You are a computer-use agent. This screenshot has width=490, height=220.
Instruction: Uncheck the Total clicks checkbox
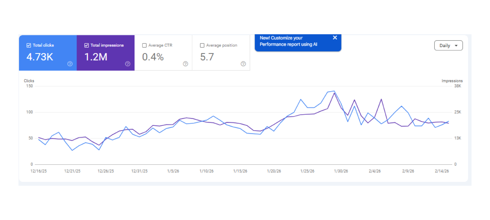(x=29, y=45)
